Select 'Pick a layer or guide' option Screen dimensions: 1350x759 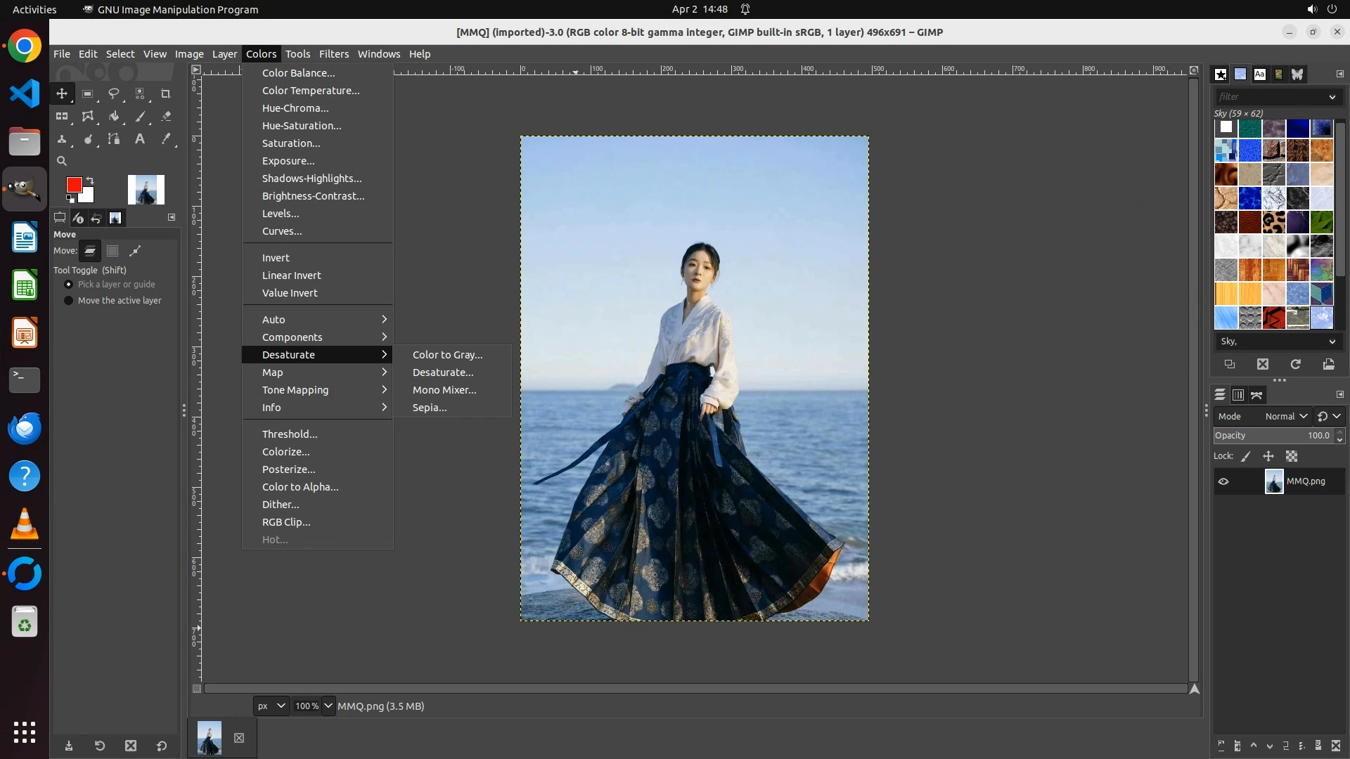pos(68,284)
